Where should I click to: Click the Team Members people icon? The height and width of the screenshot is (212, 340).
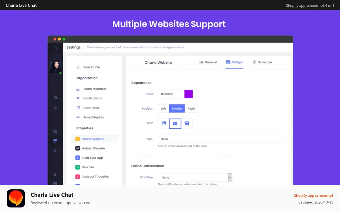(78, 89)
